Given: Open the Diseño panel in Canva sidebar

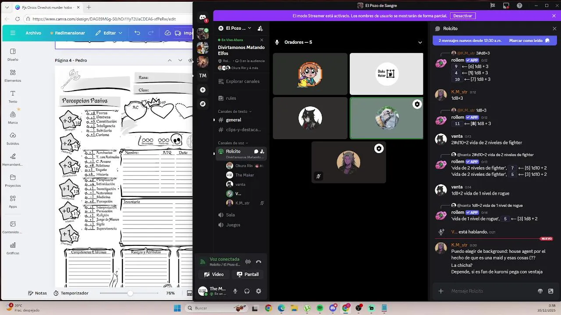Looking at the screenshot, I should 13,54.
